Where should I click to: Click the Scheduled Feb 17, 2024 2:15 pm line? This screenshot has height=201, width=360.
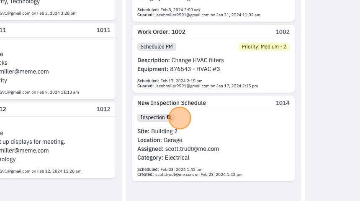(170, 81)
